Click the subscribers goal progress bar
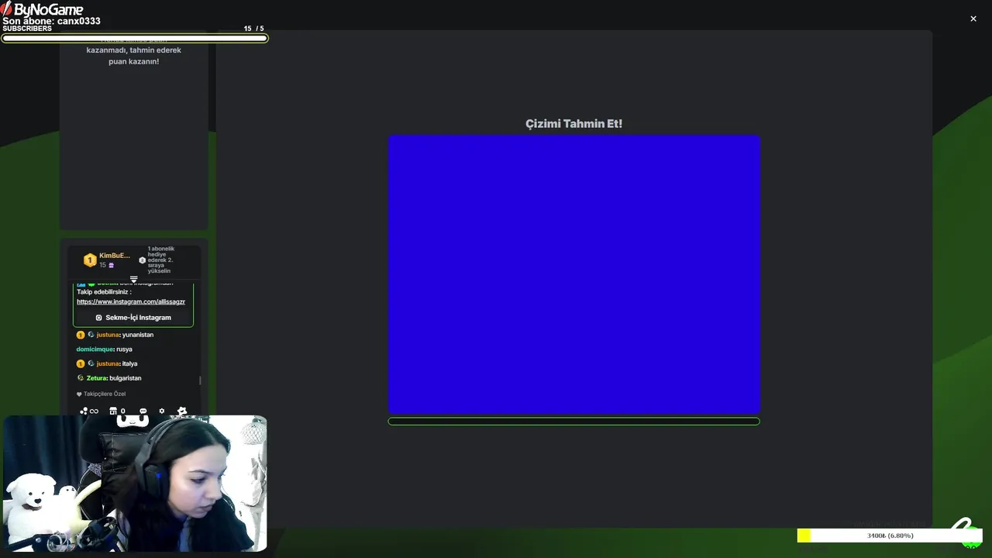Image resolution: width=992 pixels, height=558 pixels. [135, 38]
